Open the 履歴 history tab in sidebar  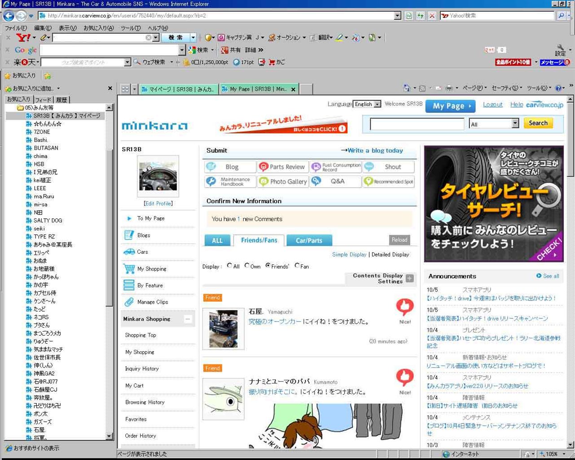[62, 100]
